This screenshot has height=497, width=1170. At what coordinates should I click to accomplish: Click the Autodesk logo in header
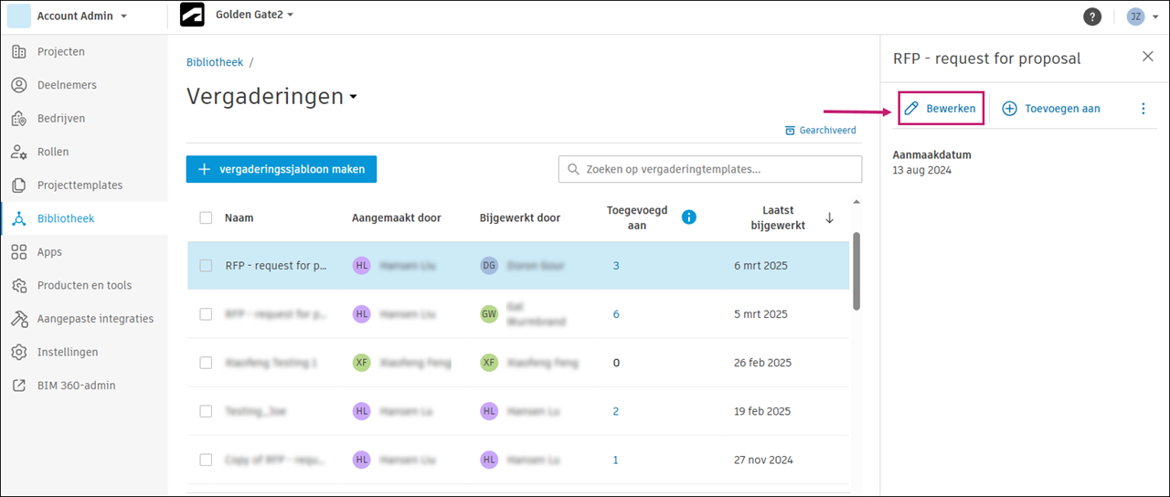(x=192, y=16)
